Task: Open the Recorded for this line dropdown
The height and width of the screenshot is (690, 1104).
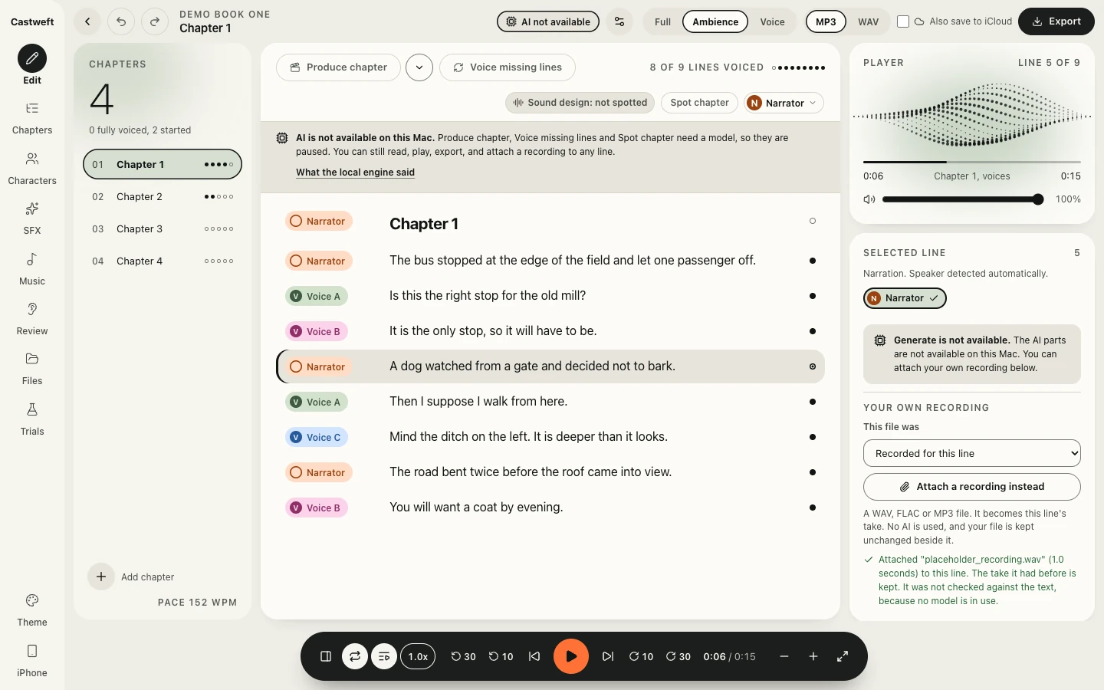Action: pyautogui.click(x=972, y=453)
